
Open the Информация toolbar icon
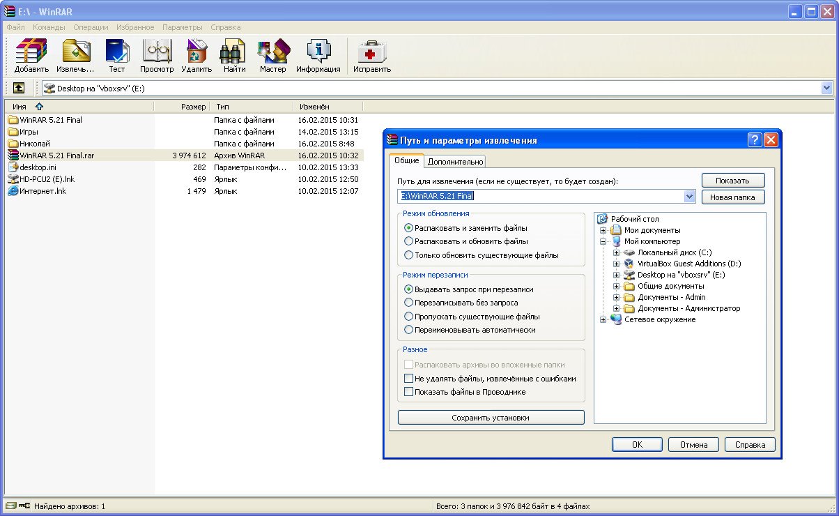(x=318, y=55)
